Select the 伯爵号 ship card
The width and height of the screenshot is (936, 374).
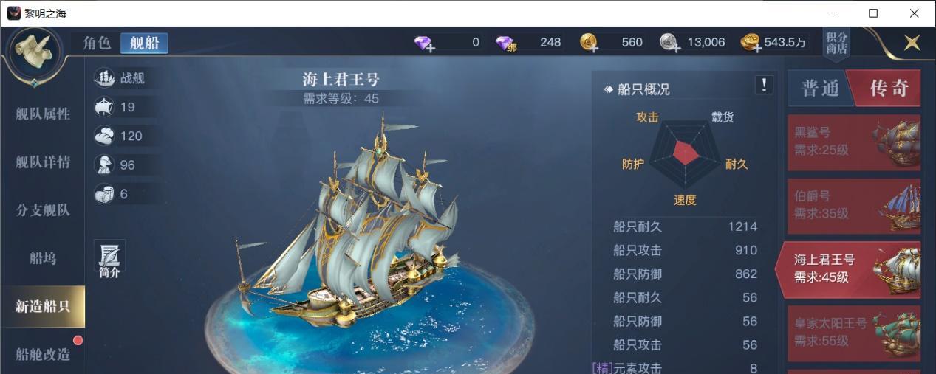tap(854, 204)
